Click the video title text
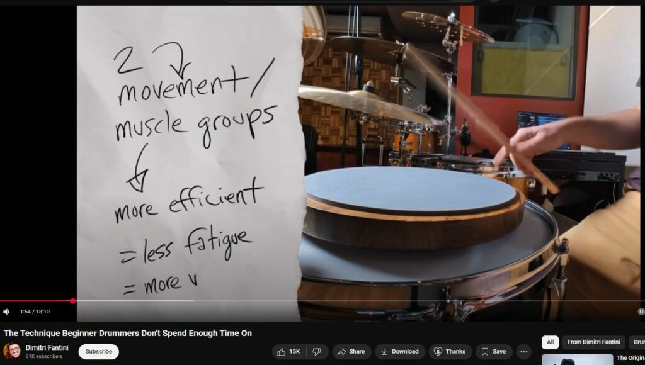This screenshot has width=645, height=365. [x=128, y=333]
